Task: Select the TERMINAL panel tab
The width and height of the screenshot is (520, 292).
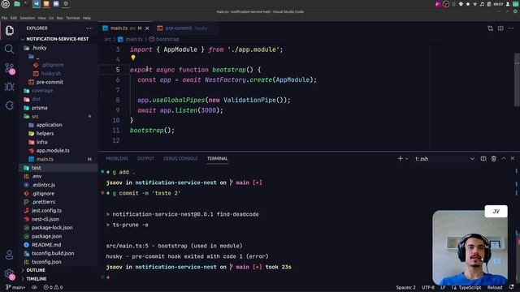Action: click(x=217, y=159)
